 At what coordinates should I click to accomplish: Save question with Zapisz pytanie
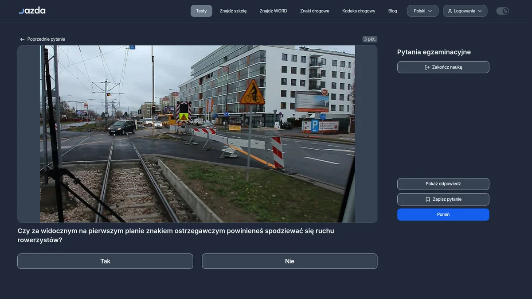[x=443, y=199]
